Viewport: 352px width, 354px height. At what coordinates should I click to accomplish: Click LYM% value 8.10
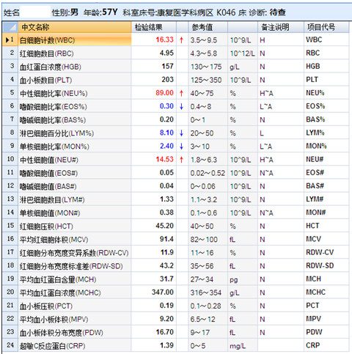tap(166, 133)
